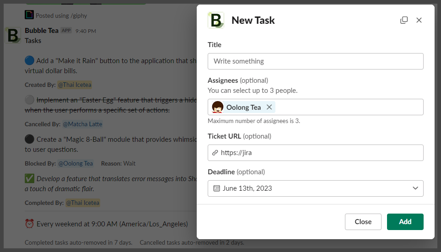
Task: Click the APP badge next to Bubble Tea
Action: point(66,30)
